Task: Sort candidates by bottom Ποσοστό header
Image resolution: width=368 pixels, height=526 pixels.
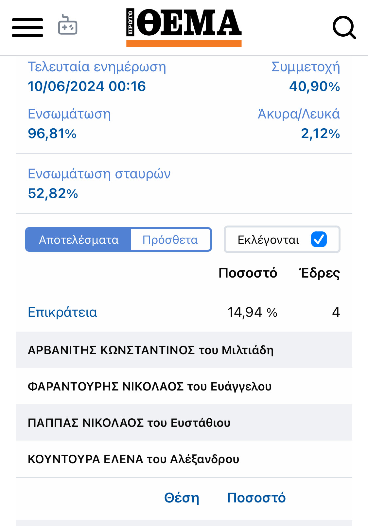Action: [x=256, y=498]
